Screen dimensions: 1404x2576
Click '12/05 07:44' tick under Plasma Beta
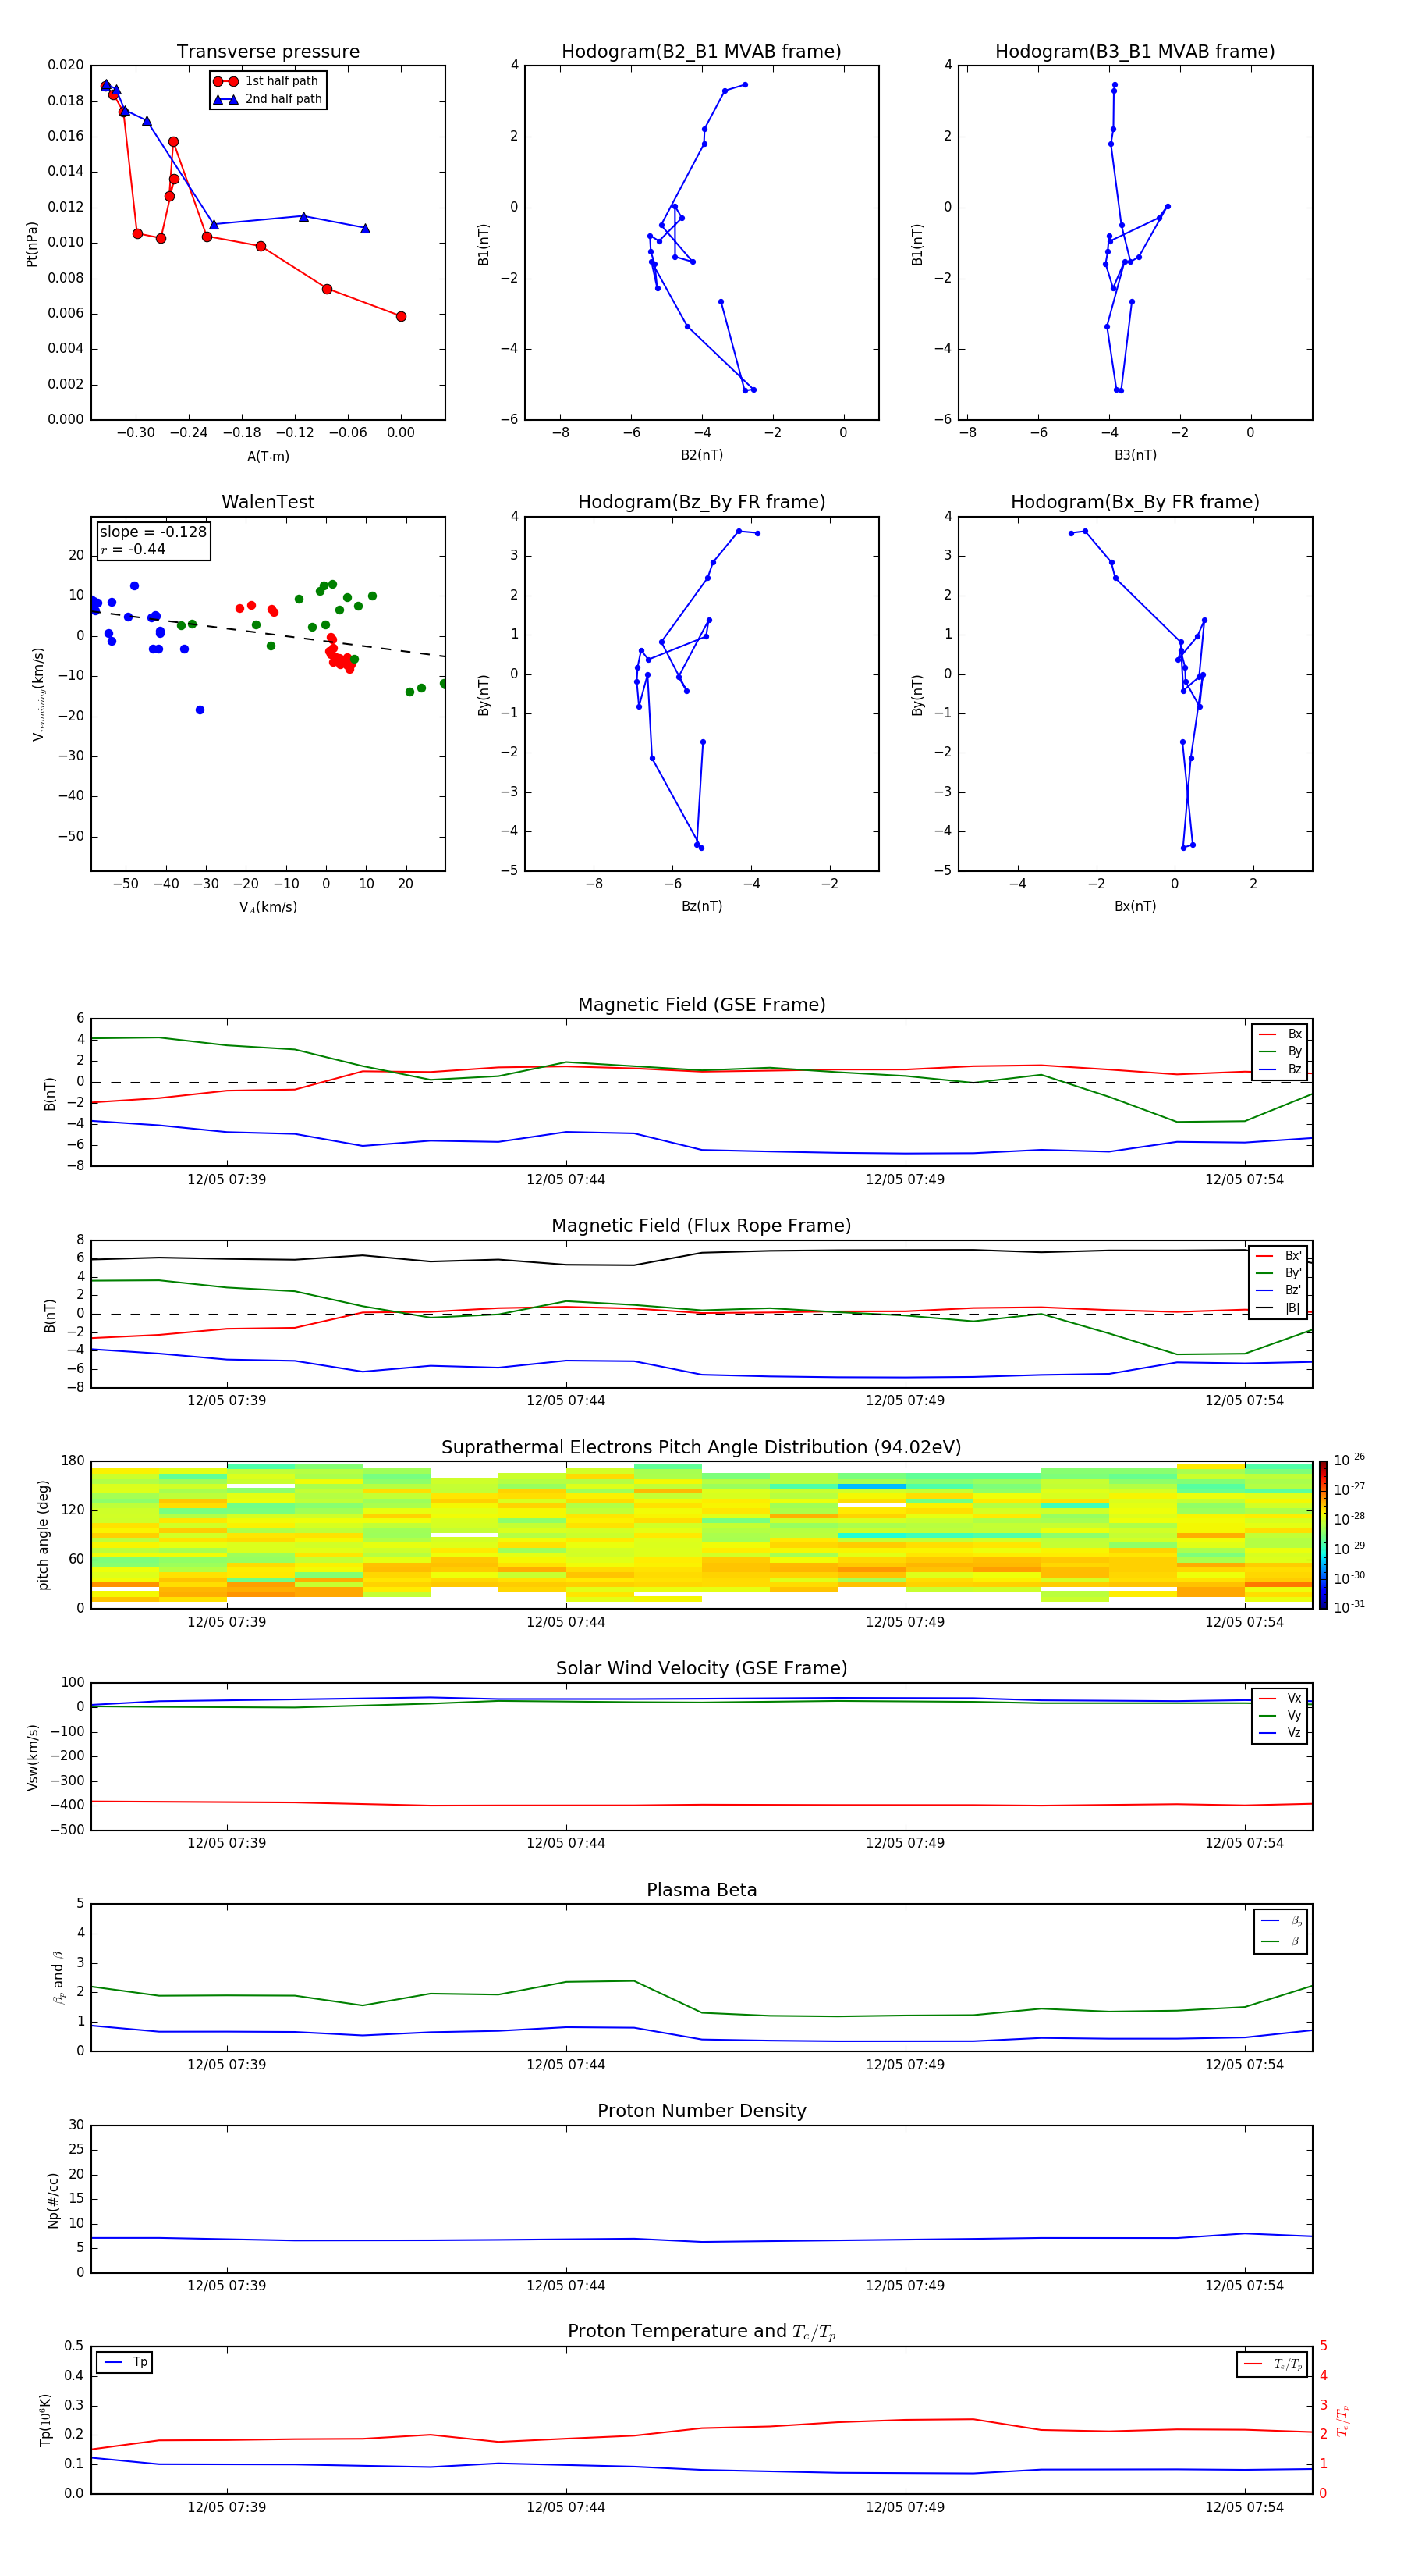[565, 2064]
